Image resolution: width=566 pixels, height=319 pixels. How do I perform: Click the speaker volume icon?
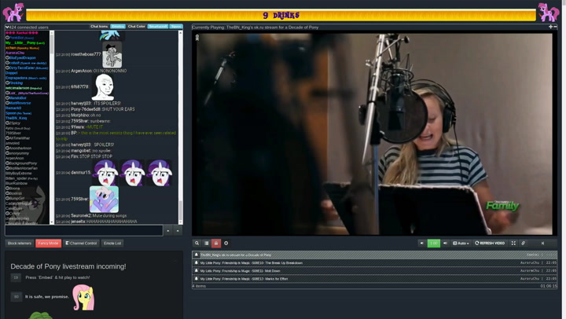[445, 244]
